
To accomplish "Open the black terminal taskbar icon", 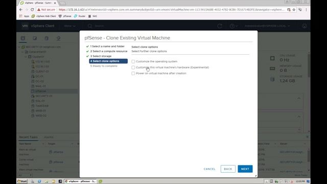I will pos(60,181).
